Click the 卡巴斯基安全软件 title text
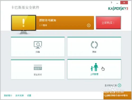This screenshot has height=100, width=132. (25, 7)
